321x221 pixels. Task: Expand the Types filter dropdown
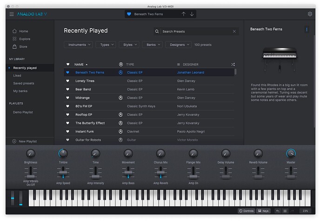106,44
